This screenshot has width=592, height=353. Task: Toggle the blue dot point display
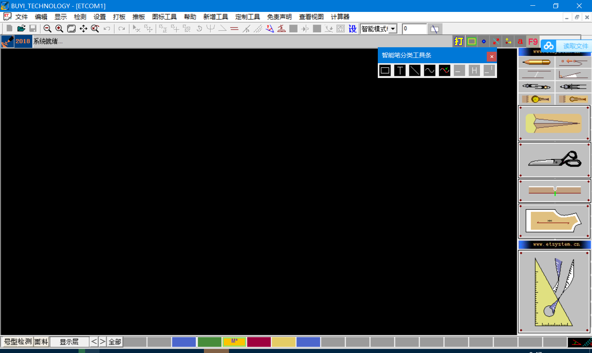tap(483, 41)
